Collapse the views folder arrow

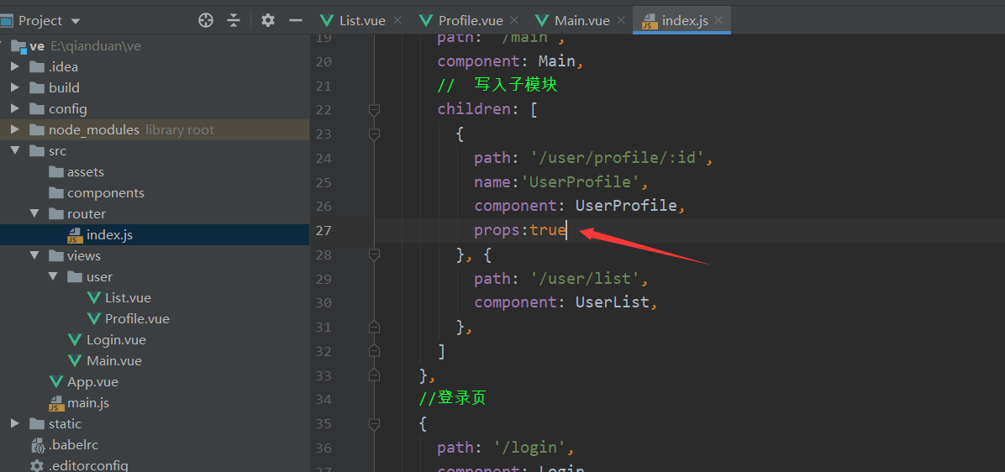click(34, 256)
